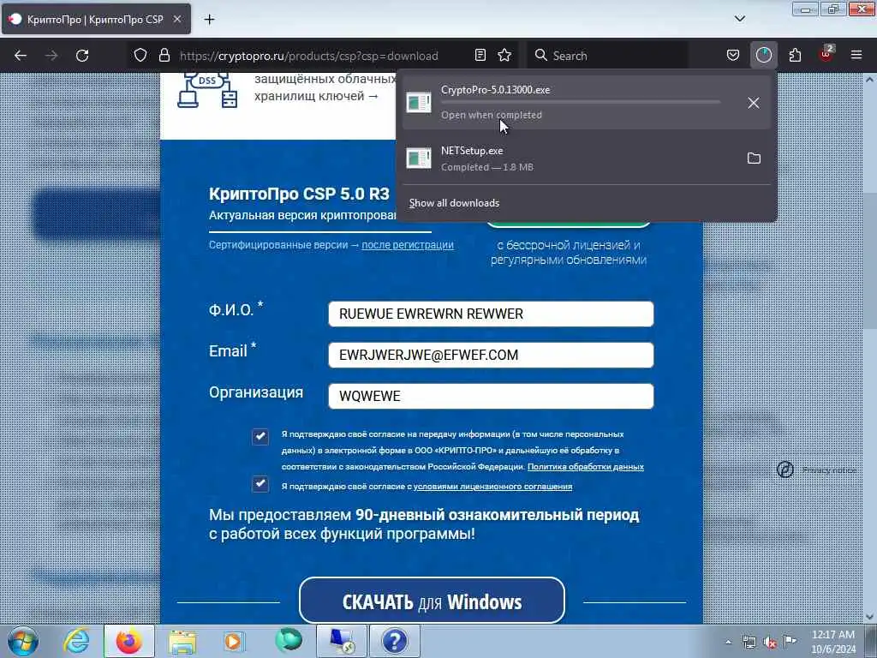Image resolution: width=877 pixels, height=658 pixels.
Task: Click the downloads progress toolbar icon
Action: (763, 55)
